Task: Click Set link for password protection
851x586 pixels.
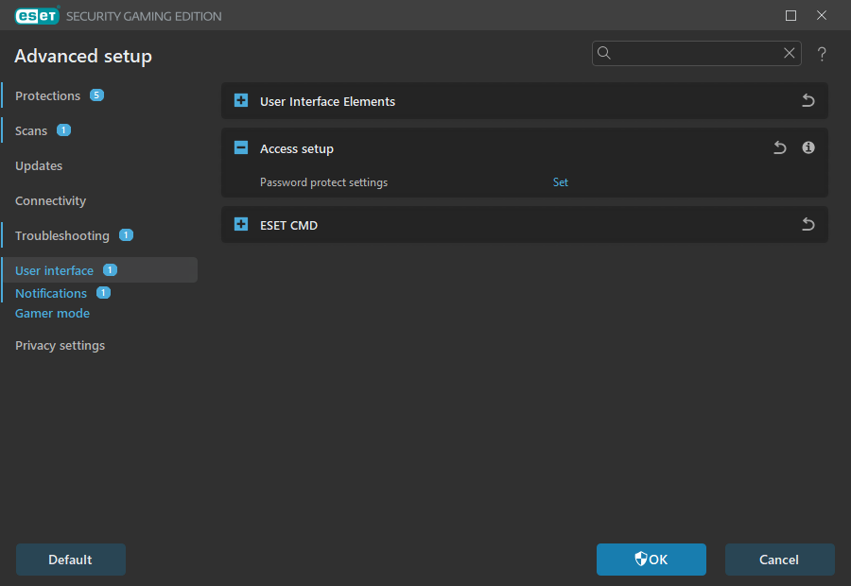Action: click(x=560, y=182)
